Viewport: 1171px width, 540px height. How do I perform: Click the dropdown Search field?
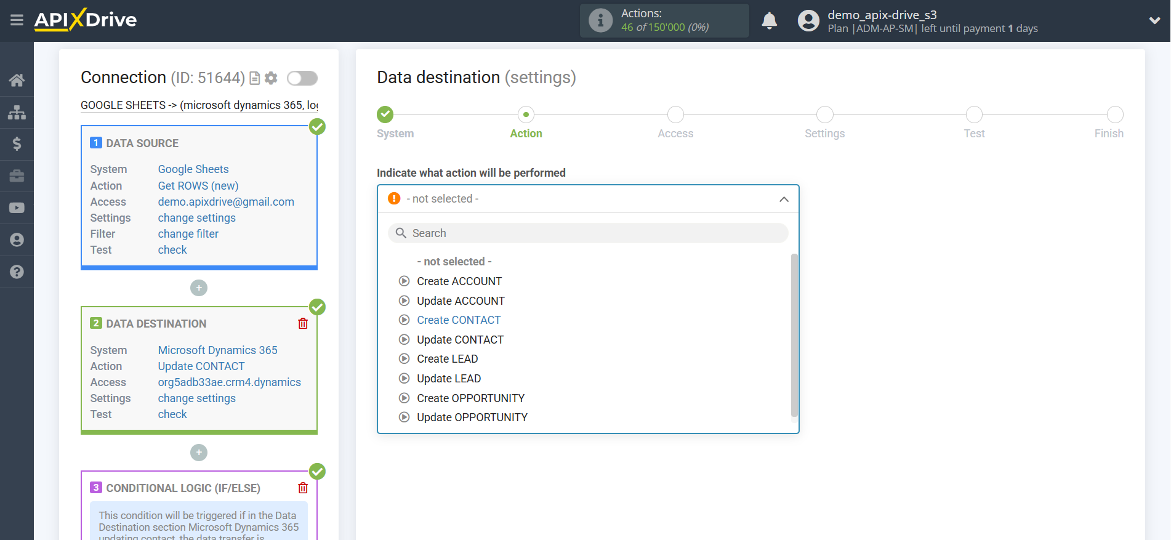[x=588, y=233]
